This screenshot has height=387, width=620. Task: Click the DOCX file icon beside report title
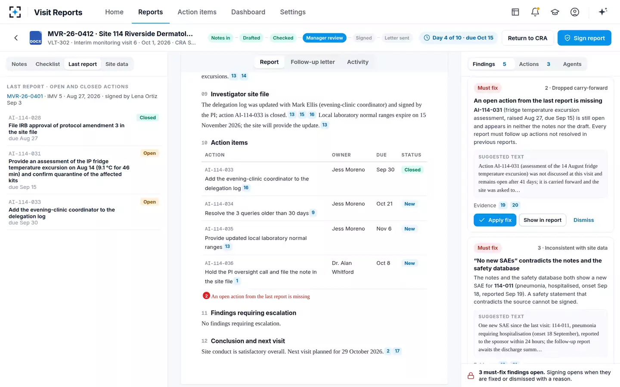(36, 38)
